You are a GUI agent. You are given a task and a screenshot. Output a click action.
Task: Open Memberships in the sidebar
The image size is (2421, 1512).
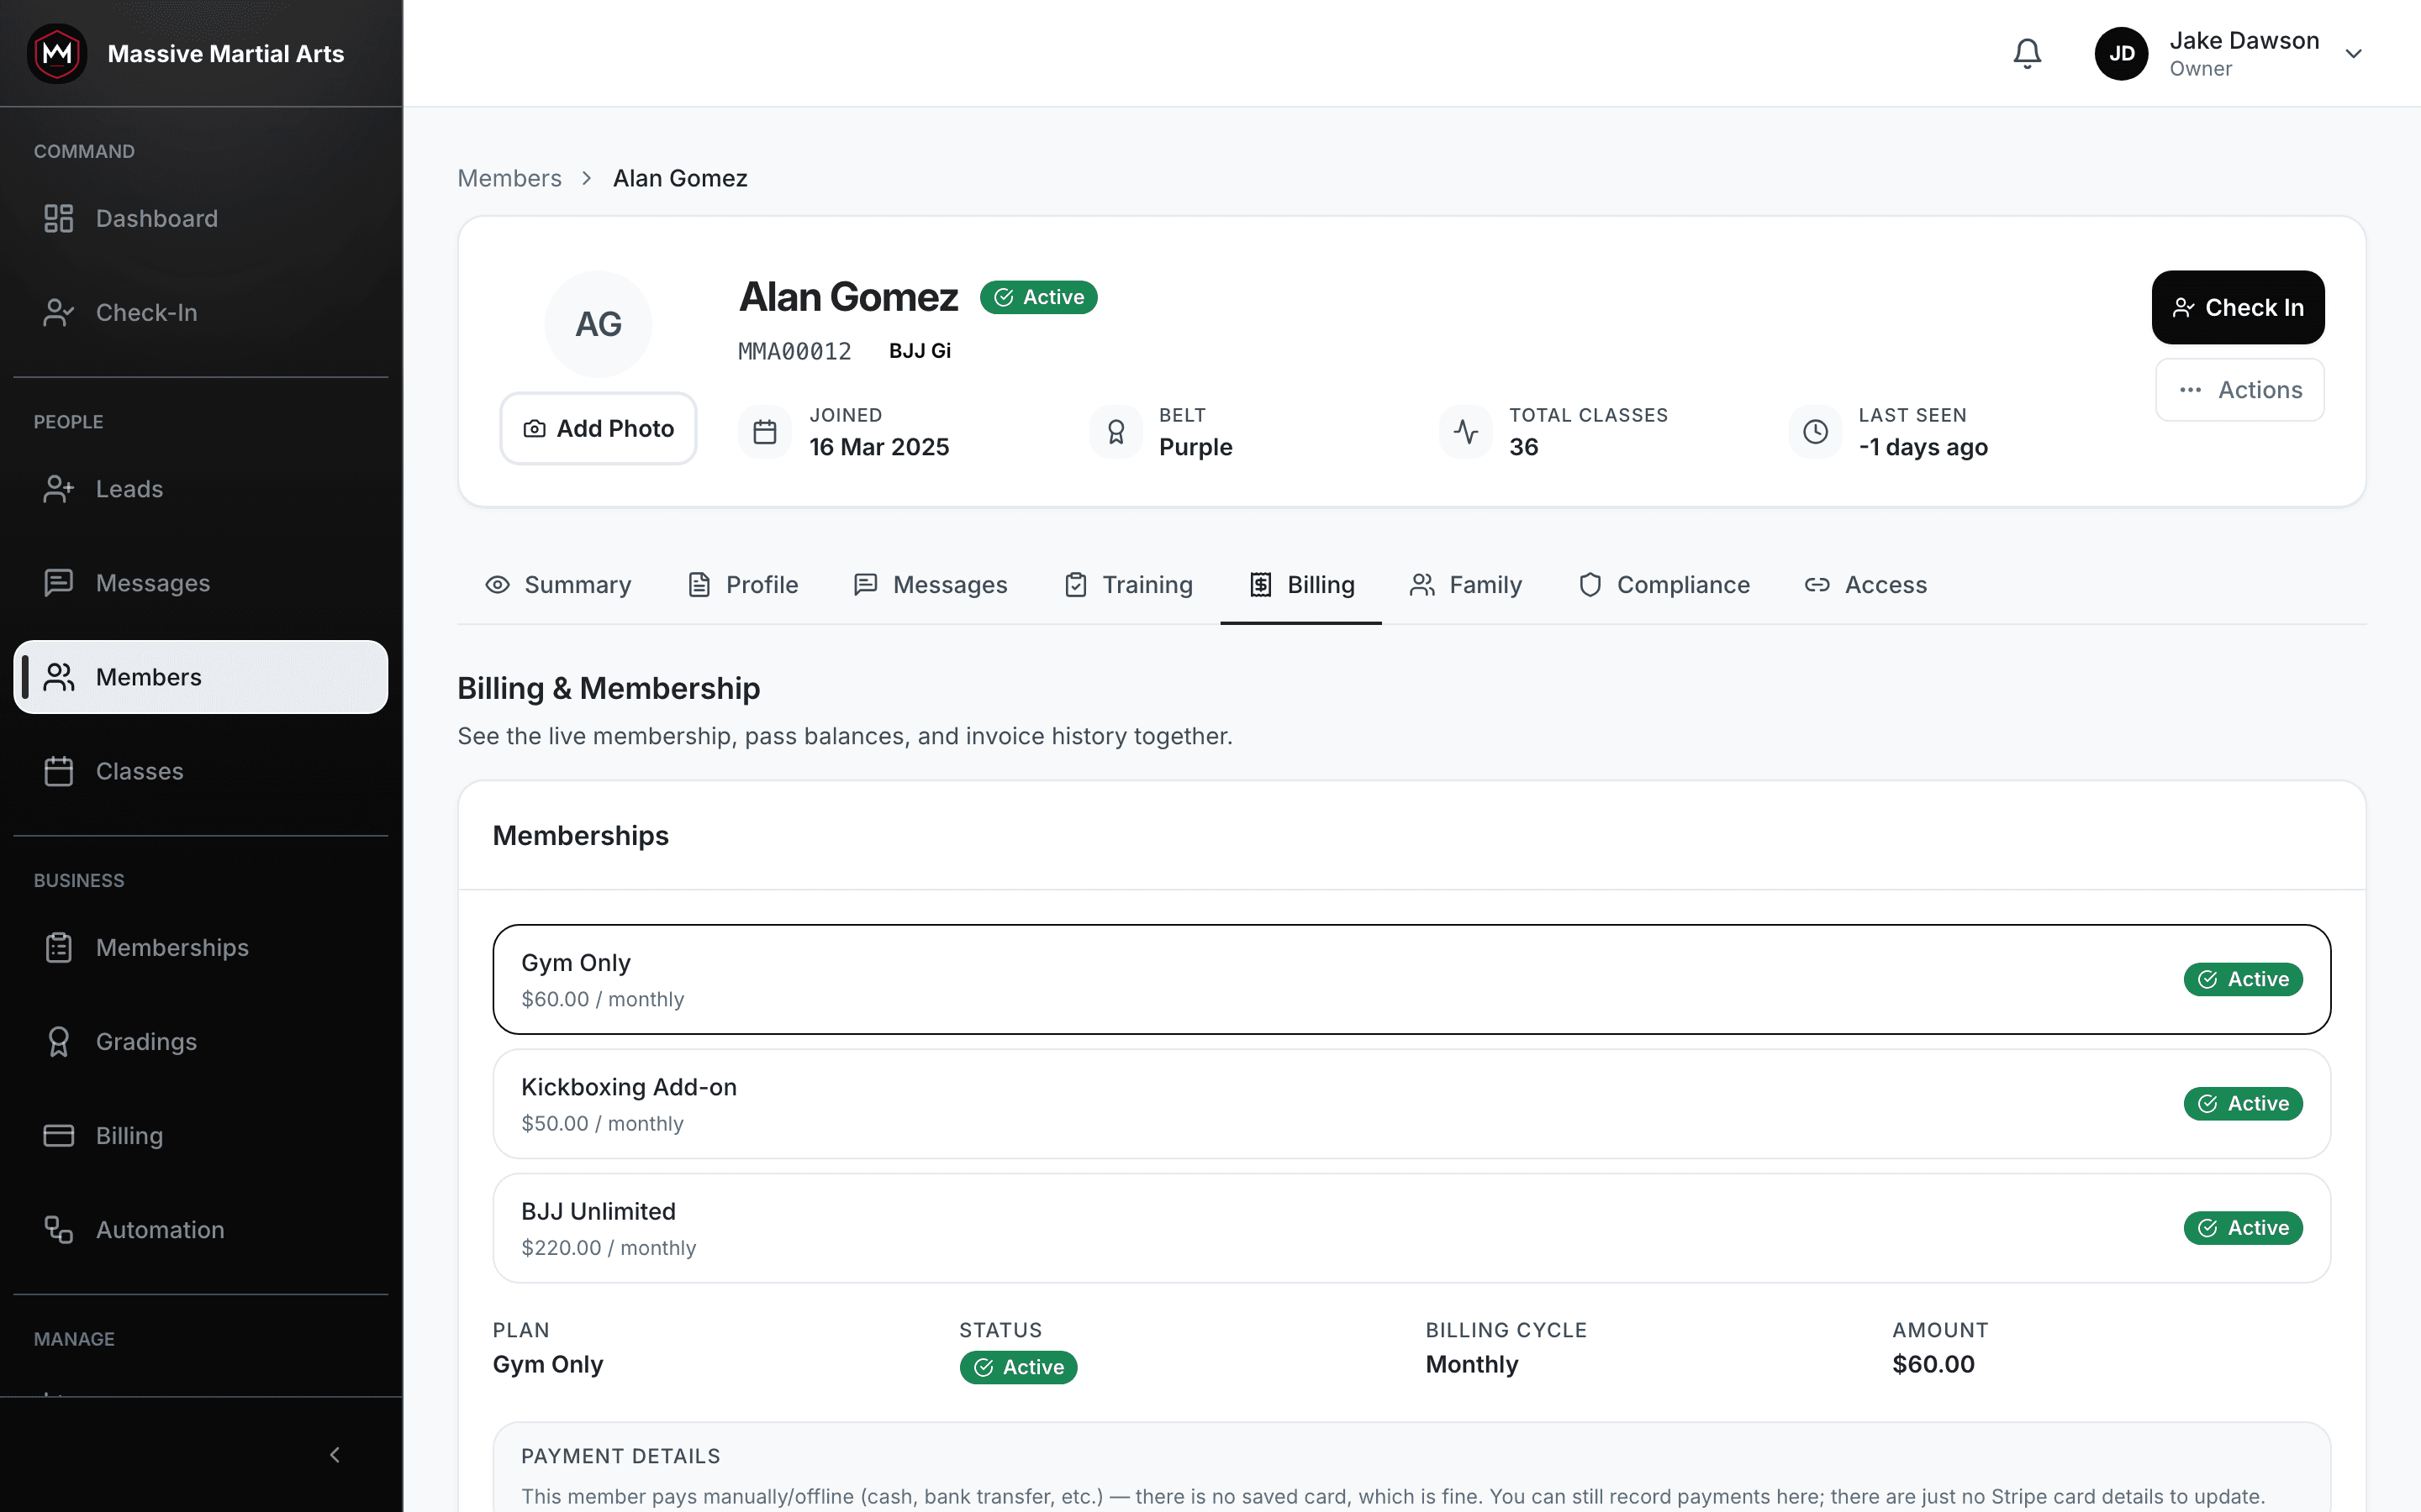coord(200,947)
